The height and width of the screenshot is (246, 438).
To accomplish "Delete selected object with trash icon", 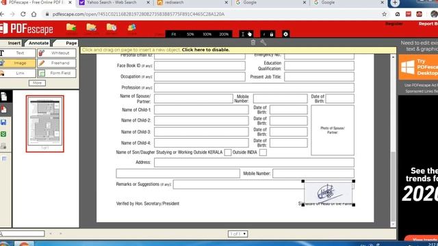I will (253, 42).
